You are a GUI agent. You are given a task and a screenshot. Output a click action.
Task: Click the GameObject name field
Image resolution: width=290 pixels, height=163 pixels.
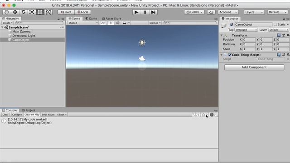253,24
